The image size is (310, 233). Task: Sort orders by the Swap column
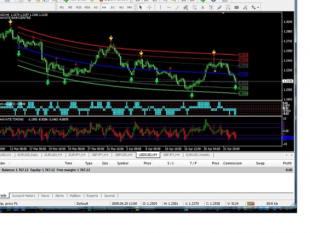(260, 163)
